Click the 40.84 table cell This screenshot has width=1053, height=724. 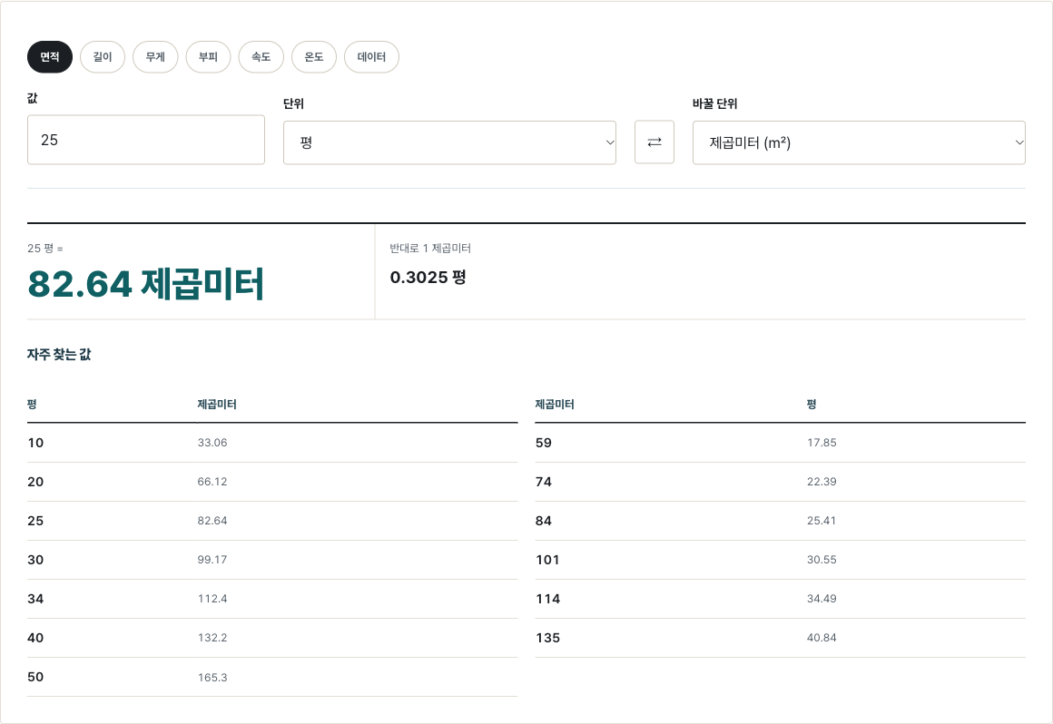pyautogui.click(x=822, y=638)
